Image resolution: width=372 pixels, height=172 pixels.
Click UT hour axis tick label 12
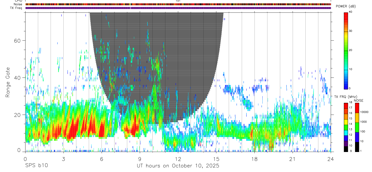click(178, 158)
